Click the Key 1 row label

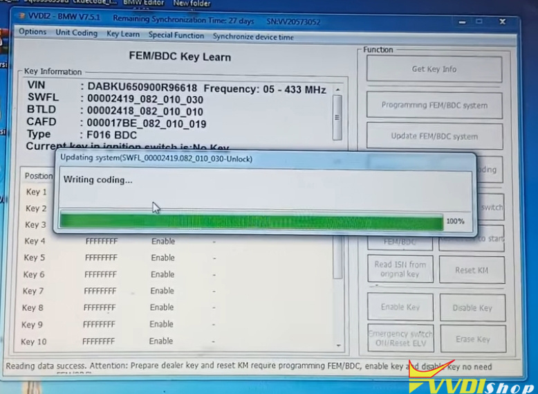point(36,192)
